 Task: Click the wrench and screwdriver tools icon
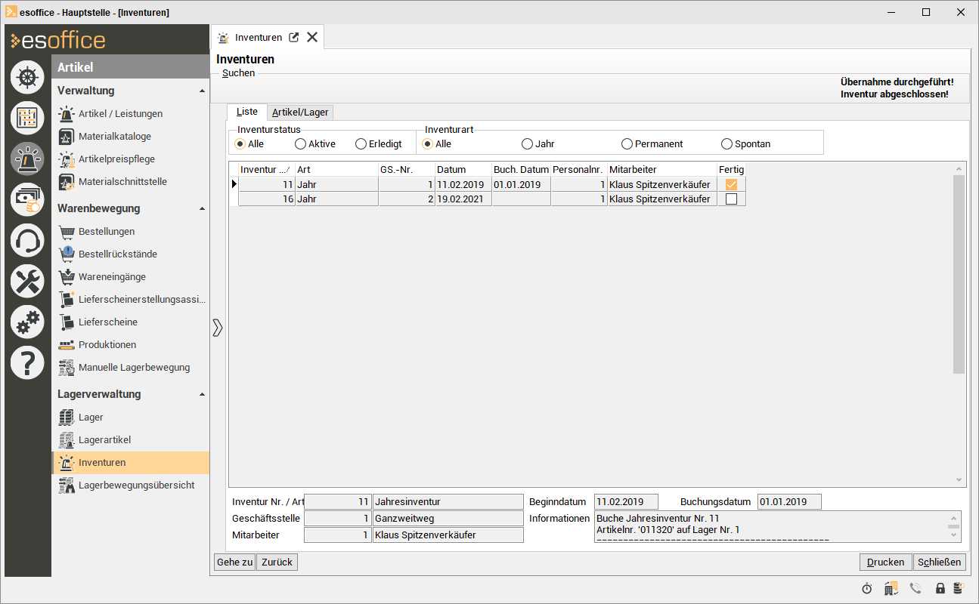click(27, 282)
